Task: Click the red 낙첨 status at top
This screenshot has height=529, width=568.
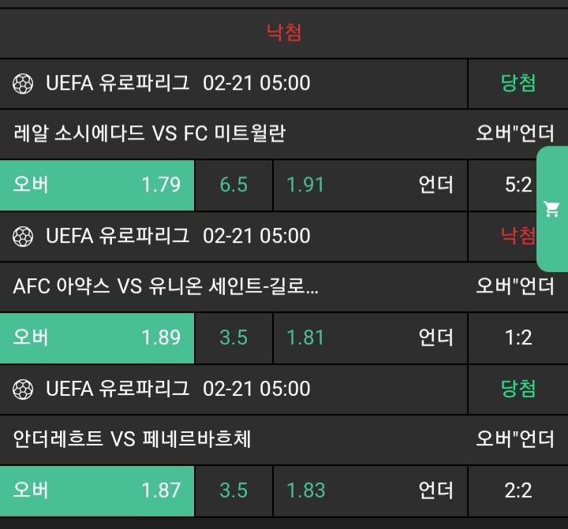Action: 284,32
